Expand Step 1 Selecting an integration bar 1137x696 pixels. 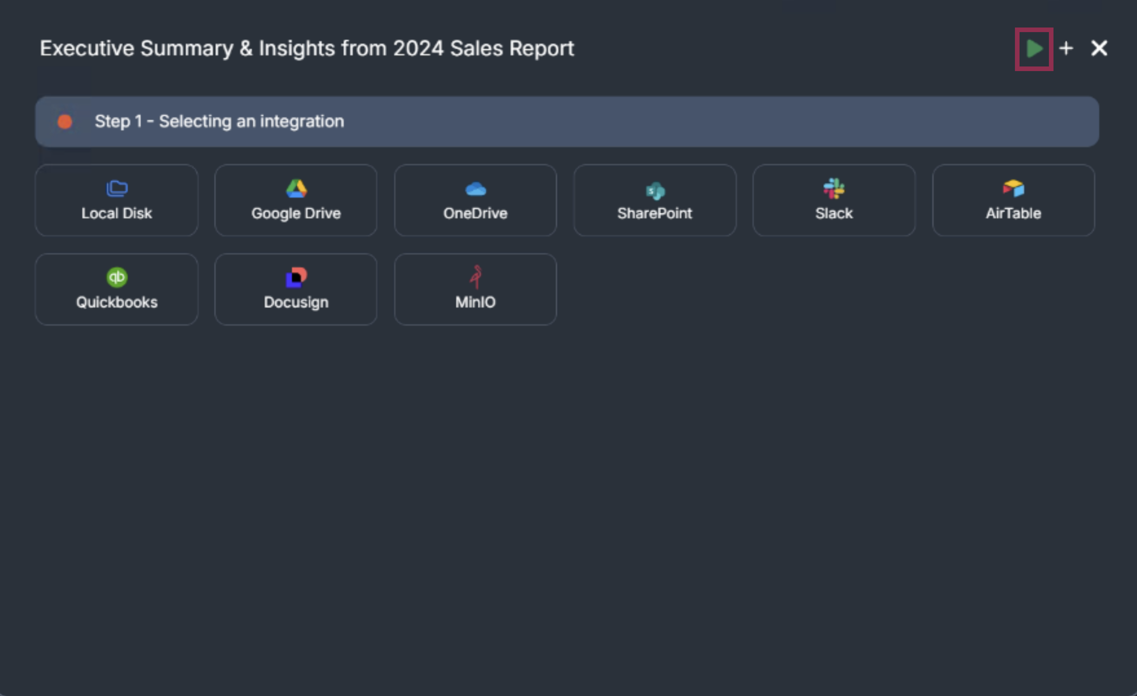point(567,122)
